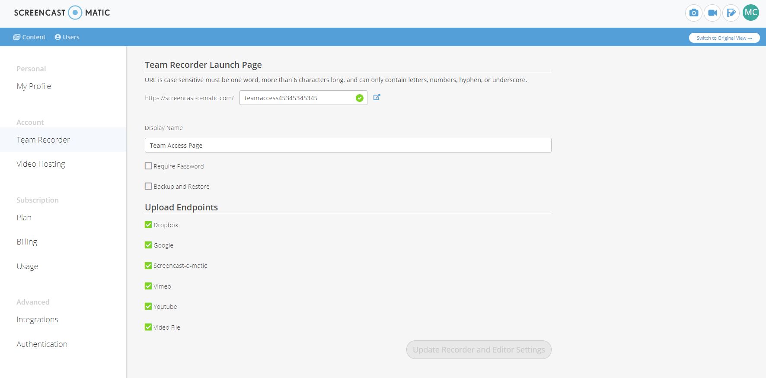The image size is (766, 378).
Task: Open the Integrations page
Action: pyautogui.click(x=37, y=320)
